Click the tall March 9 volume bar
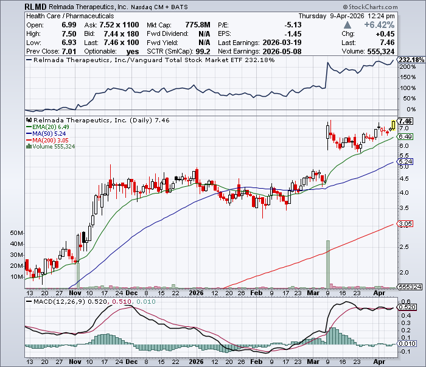Image resolution: width=426 pixels, height=367 pixels. (x=328, y=264)
